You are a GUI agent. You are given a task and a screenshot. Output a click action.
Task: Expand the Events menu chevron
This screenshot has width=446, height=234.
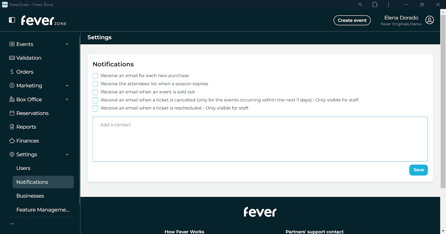point(67,44)
